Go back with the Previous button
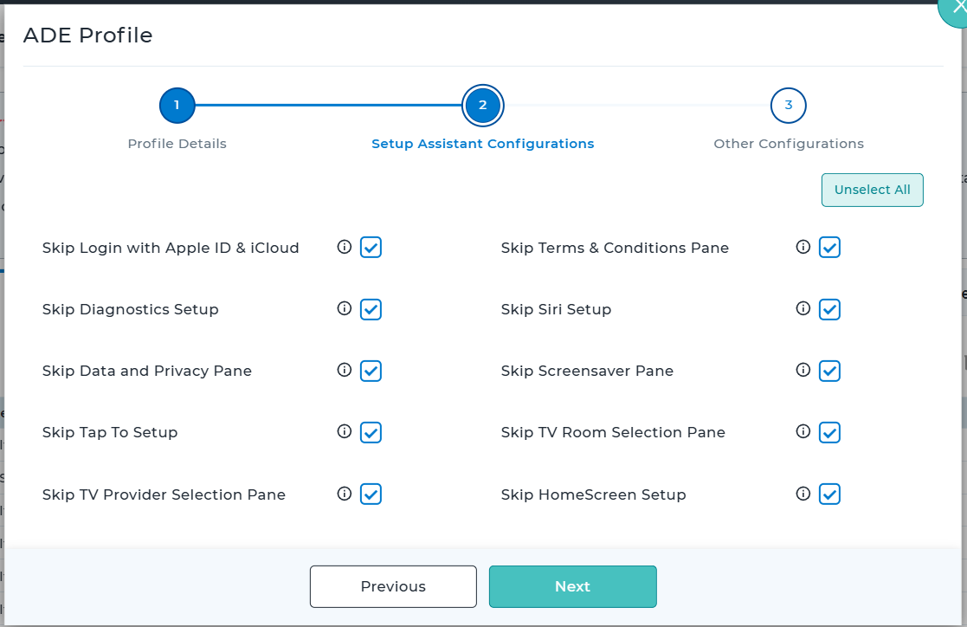Screen dimensions: 967x627 click(x=393, y=586)
